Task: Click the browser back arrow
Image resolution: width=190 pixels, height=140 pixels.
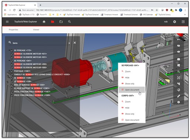Action: point(5,10)
